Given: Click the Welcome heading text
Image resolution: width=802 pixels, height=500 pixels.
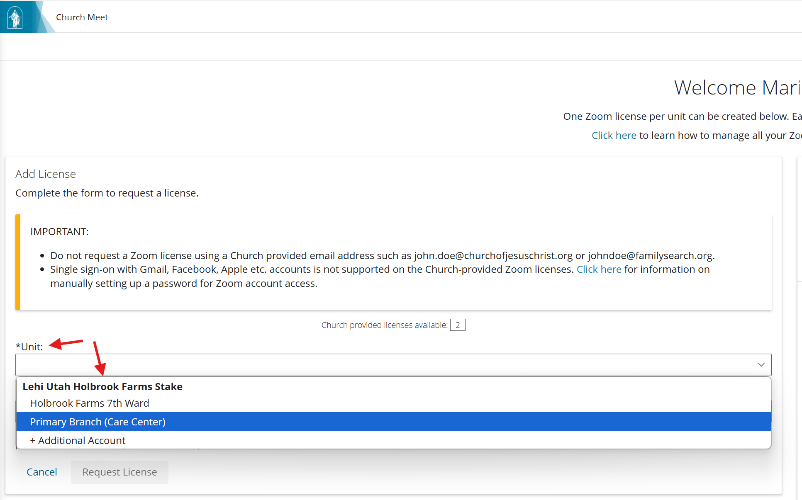Looking at the screenshot, I should click(737, 87).
